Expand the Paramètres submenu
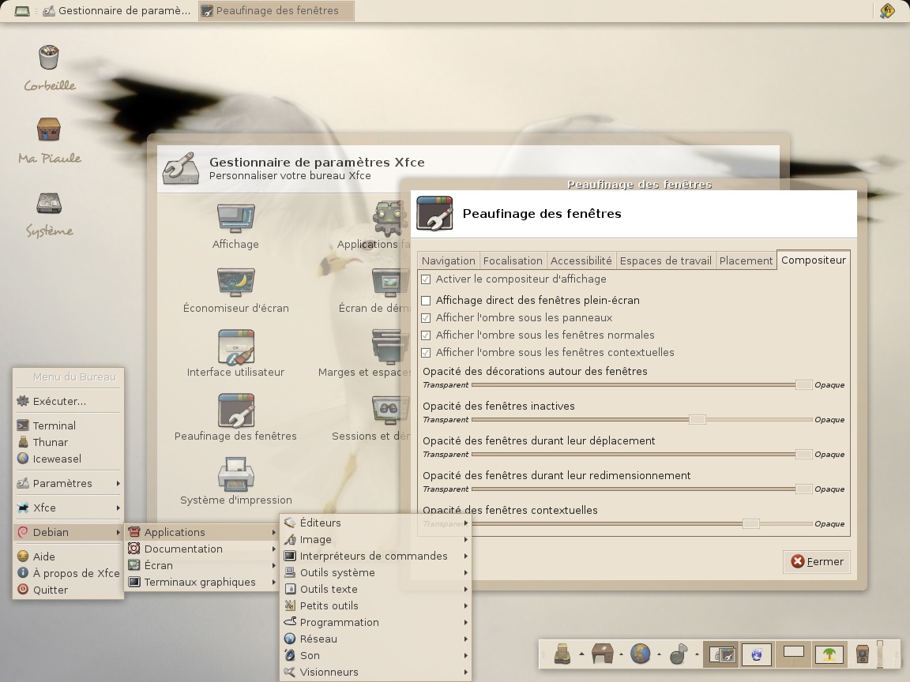Image resolution: width=910 pixels, height=682 pixels. 69,483
